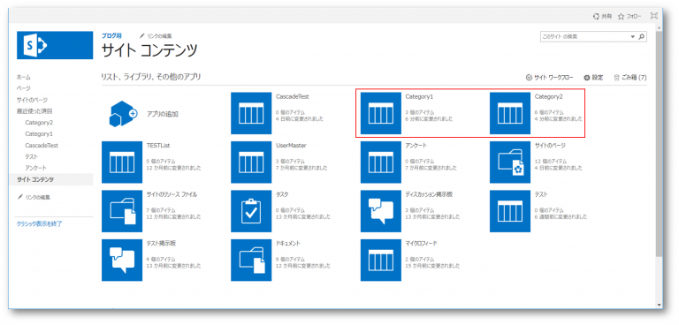Select Category2 in left navigation
Image resolution: width=679 pixels, height=325 pixels.
(39, 123)
